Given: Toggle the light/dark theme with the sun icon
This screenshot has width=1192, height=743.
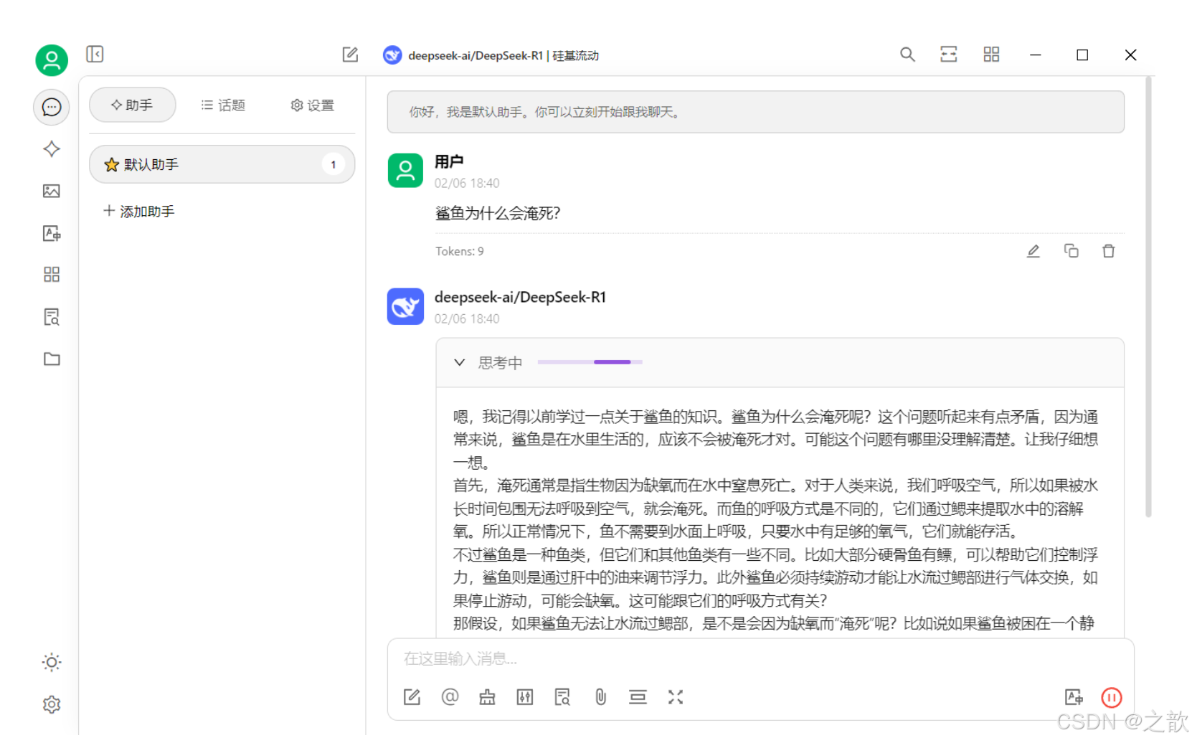Looking at the screenshot, I should (x=51, y=662).
